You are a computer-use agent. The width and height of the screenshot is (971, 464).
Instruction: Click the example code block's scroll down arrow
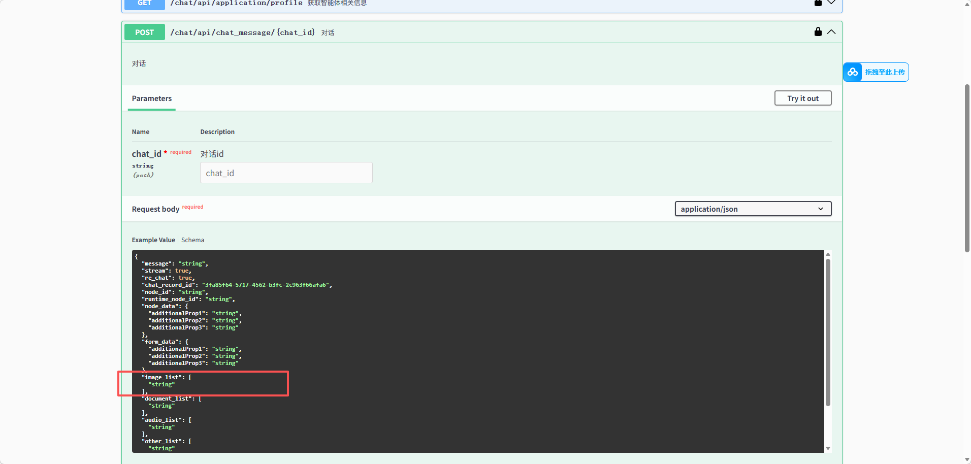(828, 448)
